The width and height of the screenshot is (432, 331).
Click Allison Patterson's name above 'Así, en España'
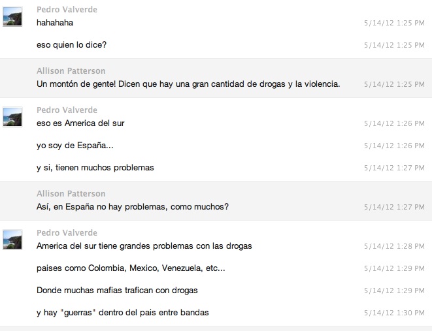click(71, 194)
